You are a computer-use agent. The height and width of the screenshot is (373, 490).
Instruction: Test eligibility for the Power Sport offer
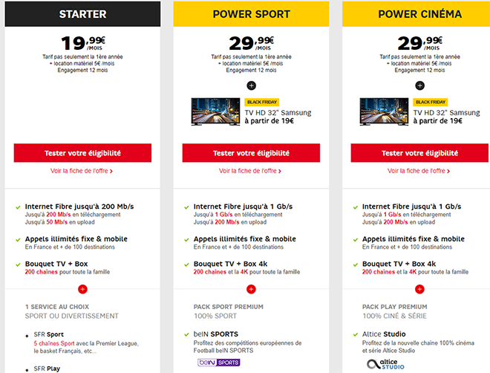pos(251,153)
